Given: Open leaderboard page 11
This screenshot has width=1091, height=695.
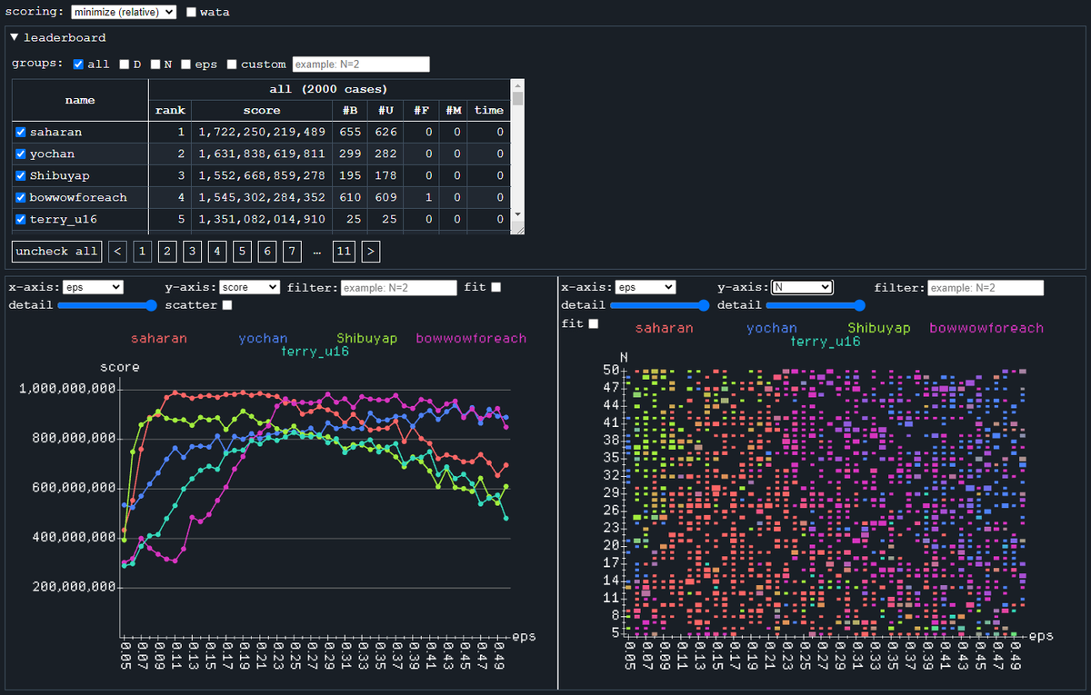Looking at the screenshot, I should pos(344,251).
